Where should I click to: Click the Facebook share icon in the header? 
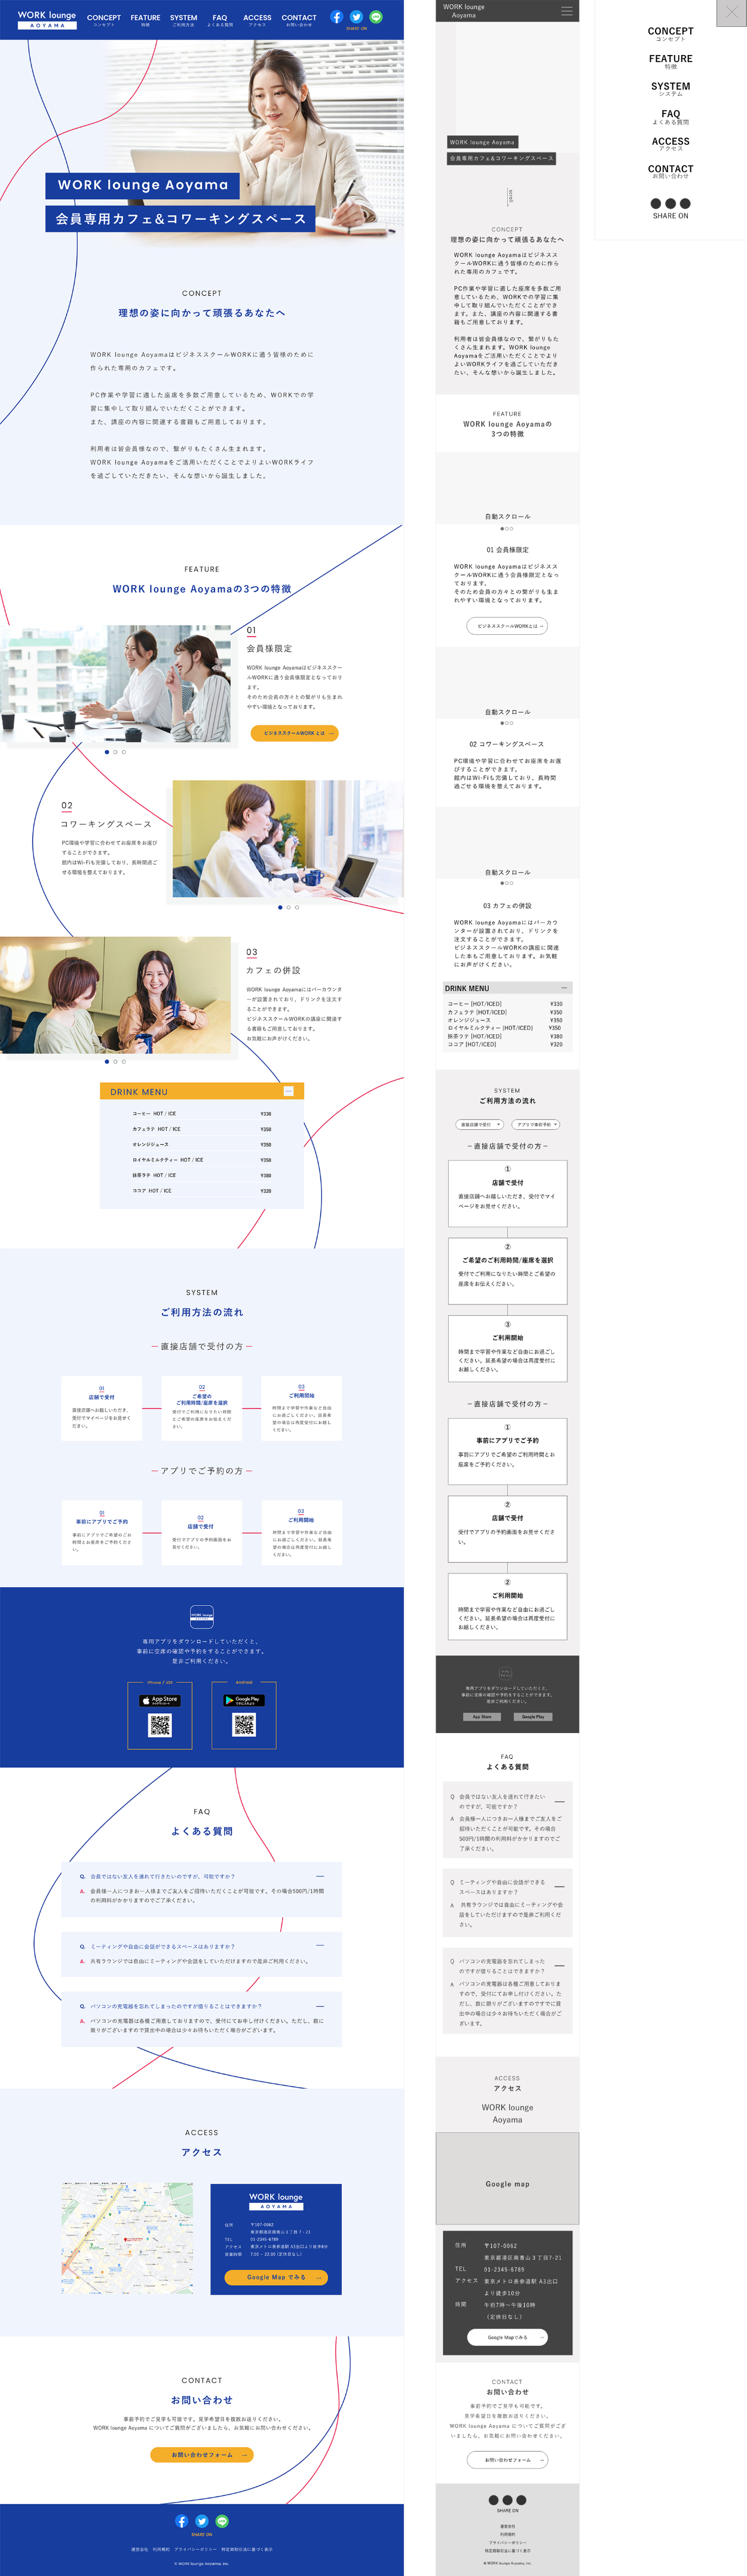(336, 17)
